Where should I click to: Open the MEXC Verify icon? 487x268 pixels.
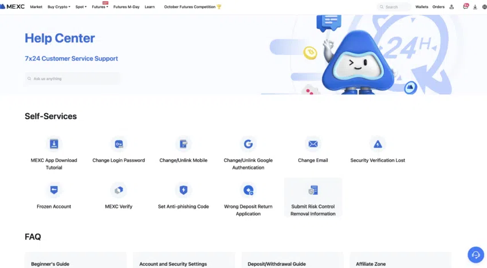click(119, 190)
